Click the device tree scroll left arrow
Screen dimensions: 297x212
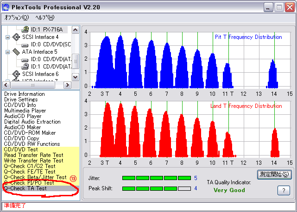[6, 85]
